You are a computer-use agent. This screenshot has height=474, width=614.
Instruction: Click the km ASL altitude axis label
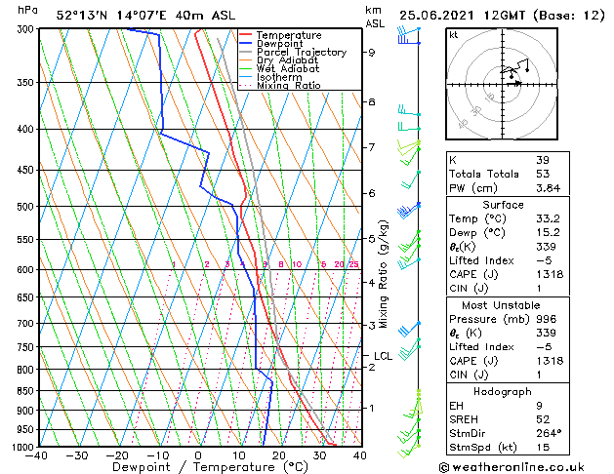pos(374,17)
